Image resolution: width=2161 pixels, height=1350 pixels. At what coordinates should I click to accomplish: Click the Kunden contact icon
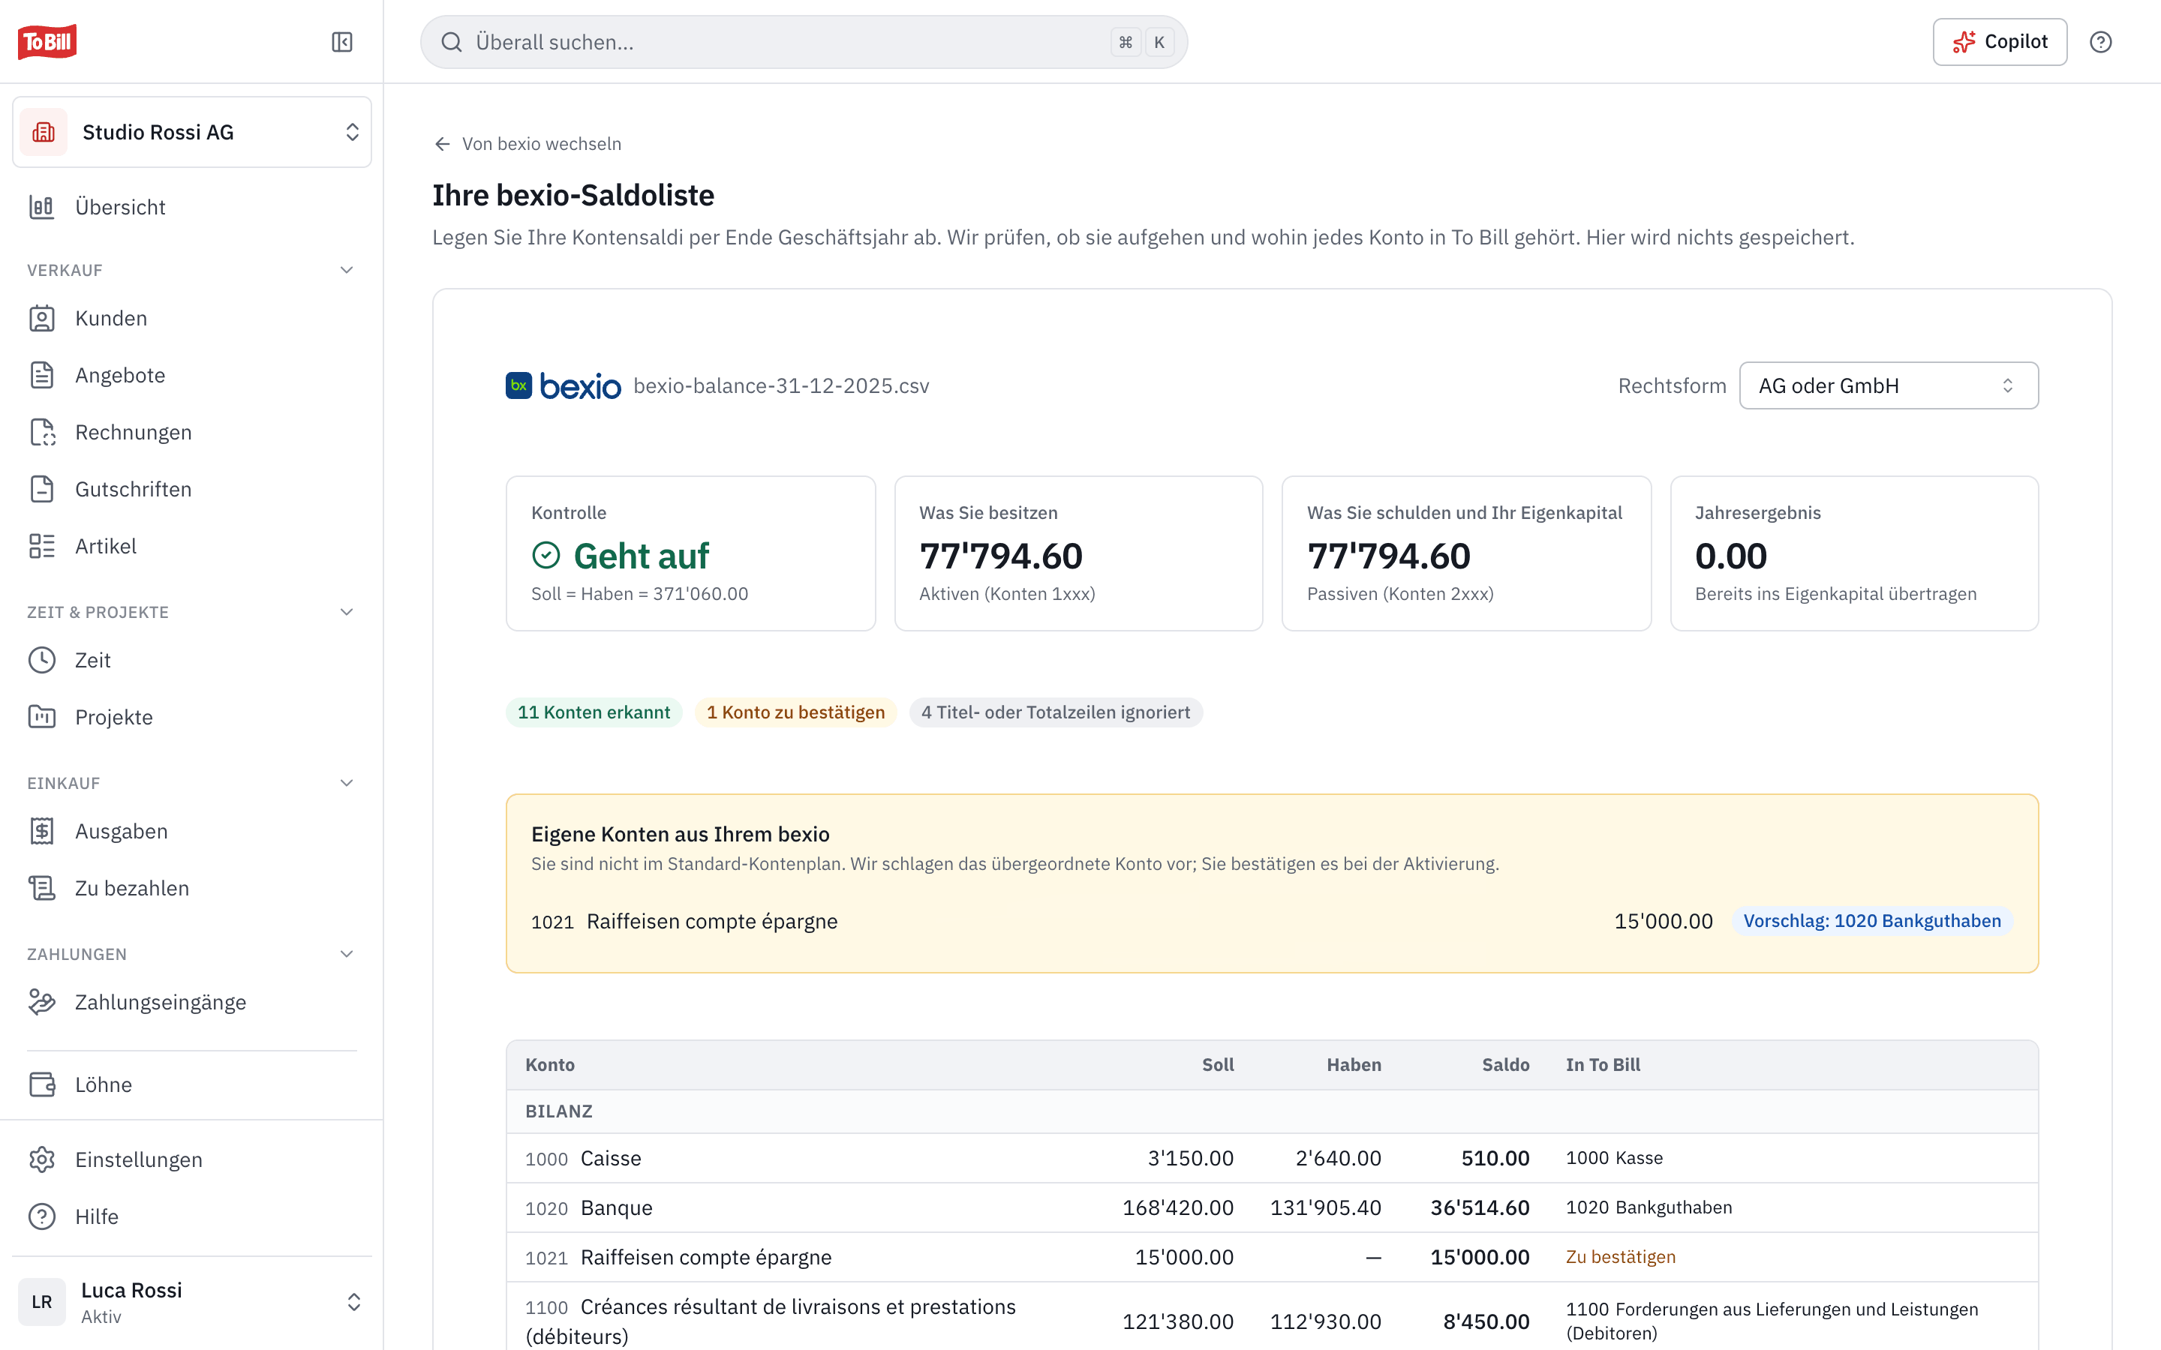pos(42,319)
